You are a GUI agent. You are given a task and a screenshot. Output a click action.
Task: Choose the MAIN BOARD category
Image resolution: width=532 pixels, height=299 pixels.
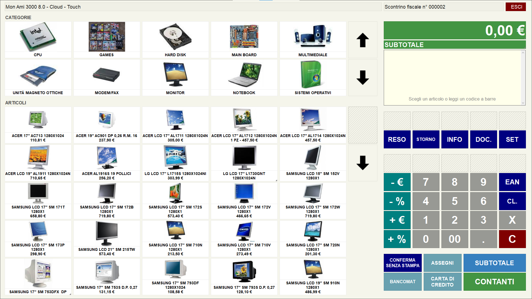244,40
